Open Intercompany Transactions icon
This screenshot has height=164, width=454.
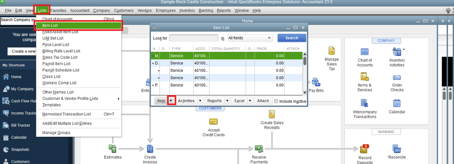[x=364, y=103]
